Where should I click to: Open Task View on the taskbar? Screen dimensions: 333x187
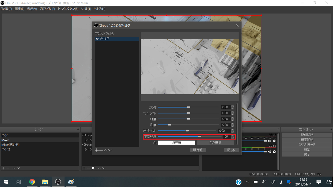[x=19, y=182]
